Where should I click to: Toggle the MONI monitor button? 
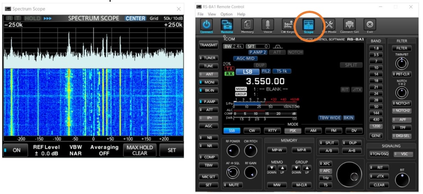click(208, 82)
